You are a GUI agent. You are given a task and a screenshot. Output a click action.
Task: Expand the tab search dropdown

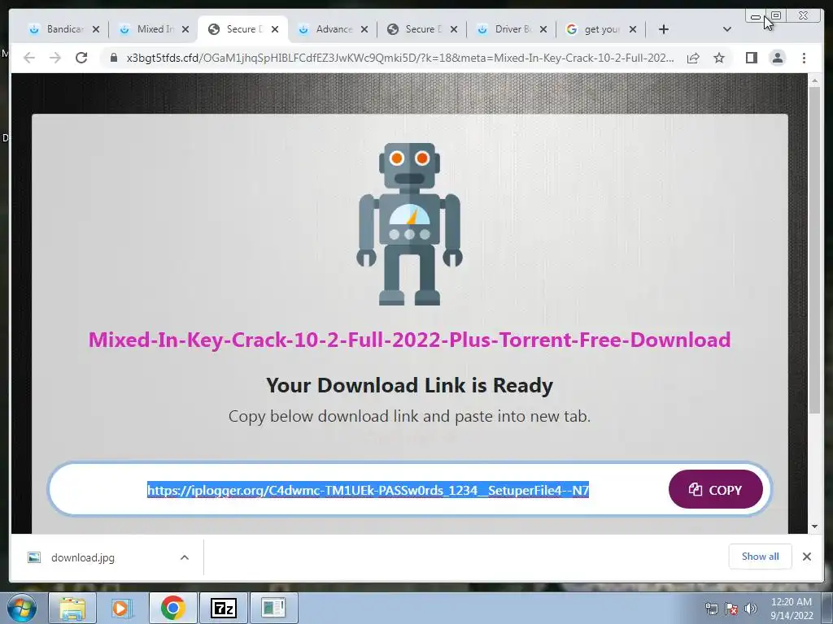coord(726,29)
